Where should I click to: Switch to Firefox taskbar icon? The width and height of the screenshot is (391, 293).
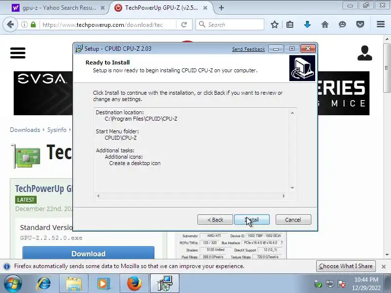click(x=134, y=284)
